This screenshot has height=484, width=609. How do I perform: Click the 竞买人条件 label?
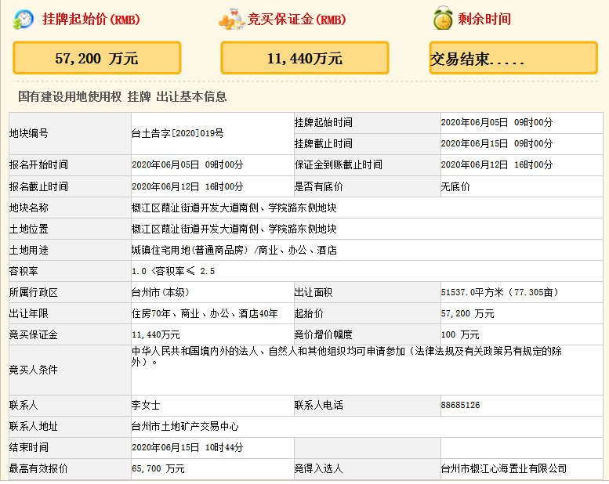pyautogui.click(x=34, y=370)
